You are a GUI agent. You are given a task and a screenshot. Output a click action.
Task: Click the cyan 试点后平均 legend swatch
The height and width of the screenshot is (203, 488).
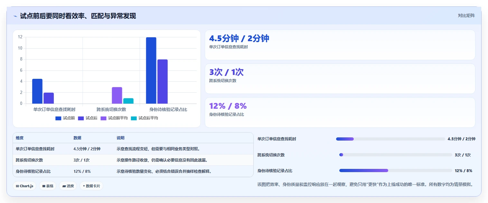tap(134, 118)
